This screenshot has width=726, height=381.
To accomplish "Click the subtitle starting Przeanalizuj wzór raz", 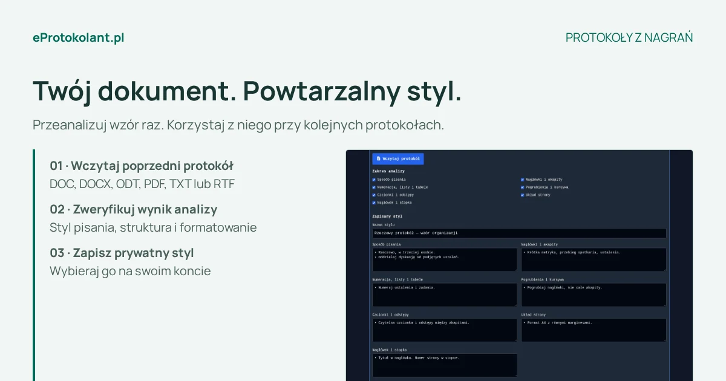I will (x=238, y=125).
